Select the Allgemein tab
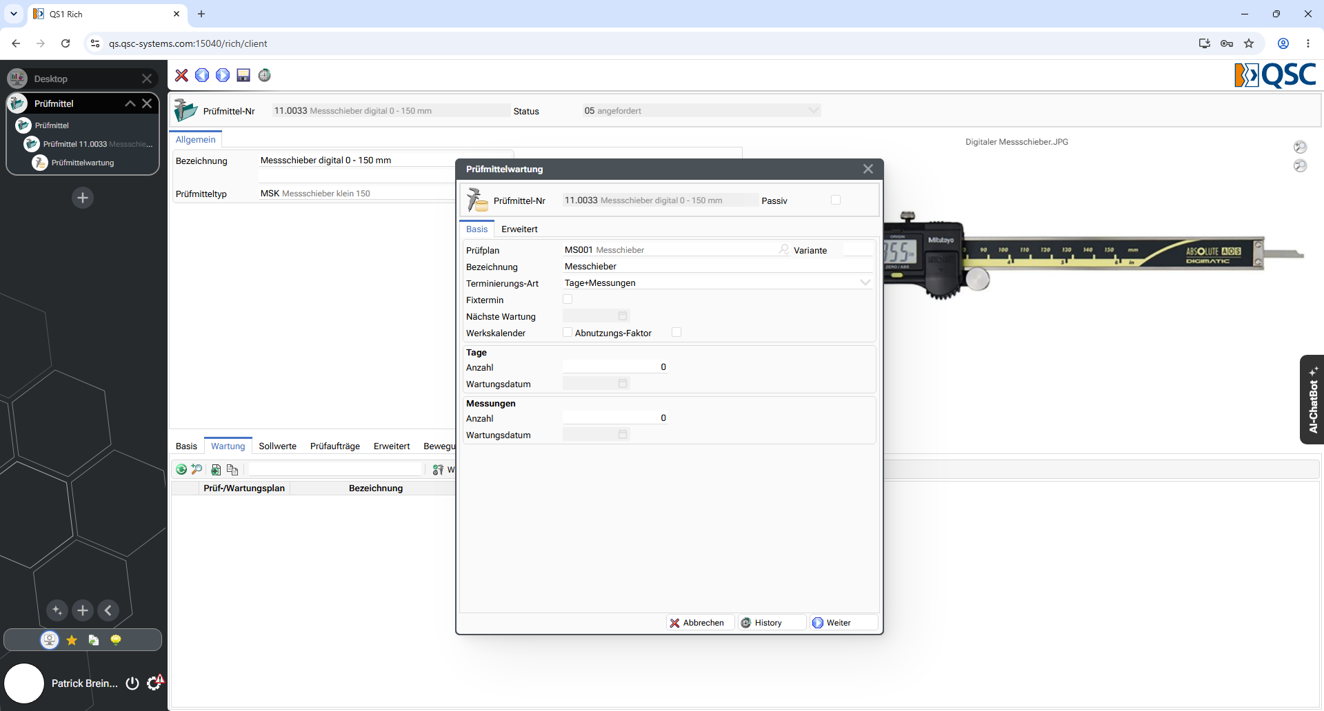Screen dimensions: 1324x711 195,139
